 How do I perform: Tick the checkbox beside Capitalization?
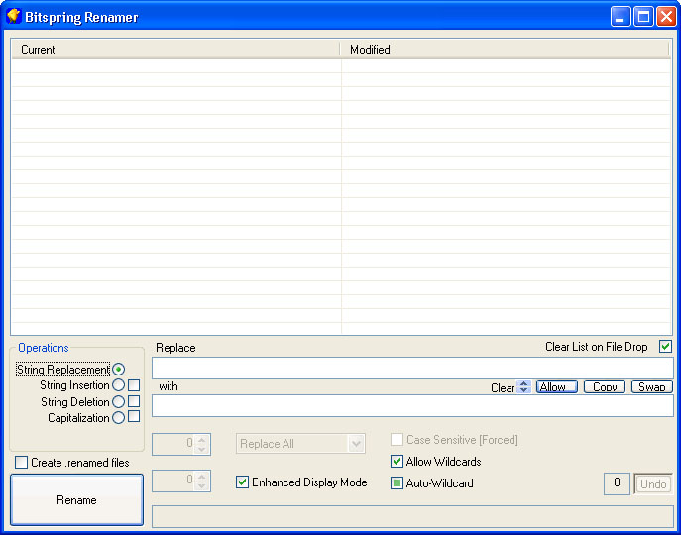[134, 417]
